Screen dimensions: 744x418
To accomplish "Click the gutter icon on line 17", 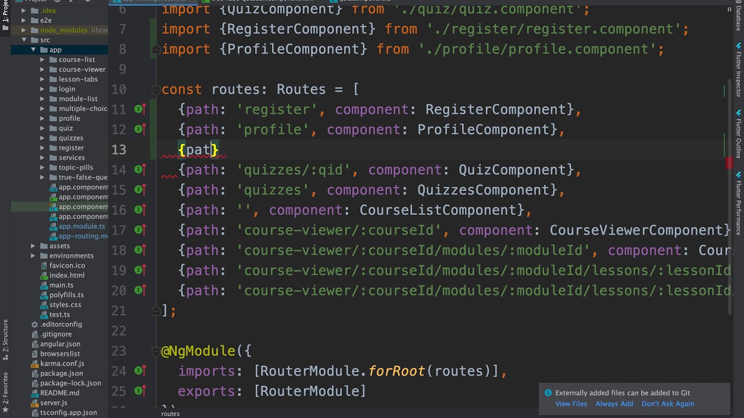I will tap(140, 230).
